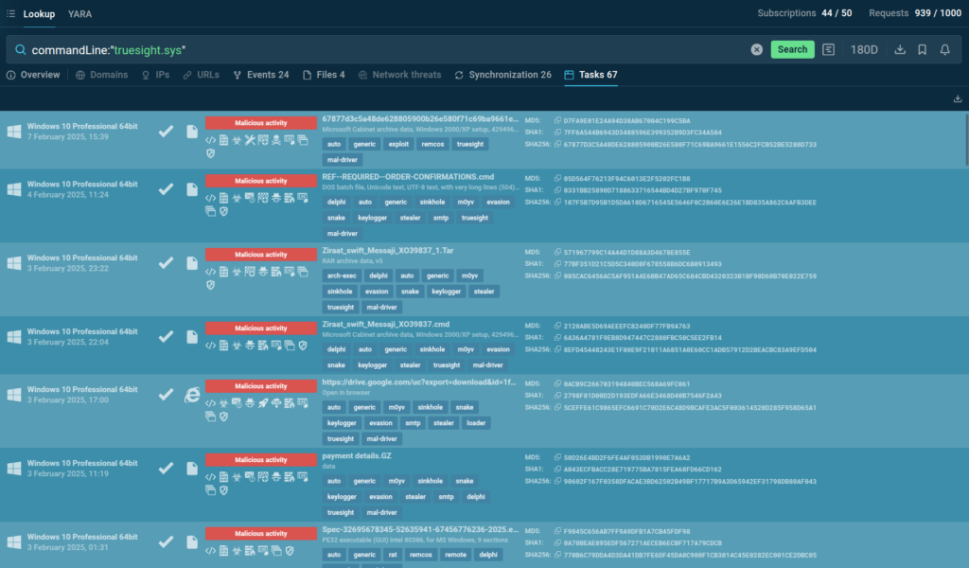Expand the hamburger menu beside Lookup
Image resolution: width=969 pixels, height=568 pixels.
click(x=10, y=14)
